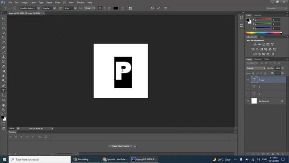This screenshot has width=289, height=163.
Task: Cancel current text edits
Action: [152, 8]
